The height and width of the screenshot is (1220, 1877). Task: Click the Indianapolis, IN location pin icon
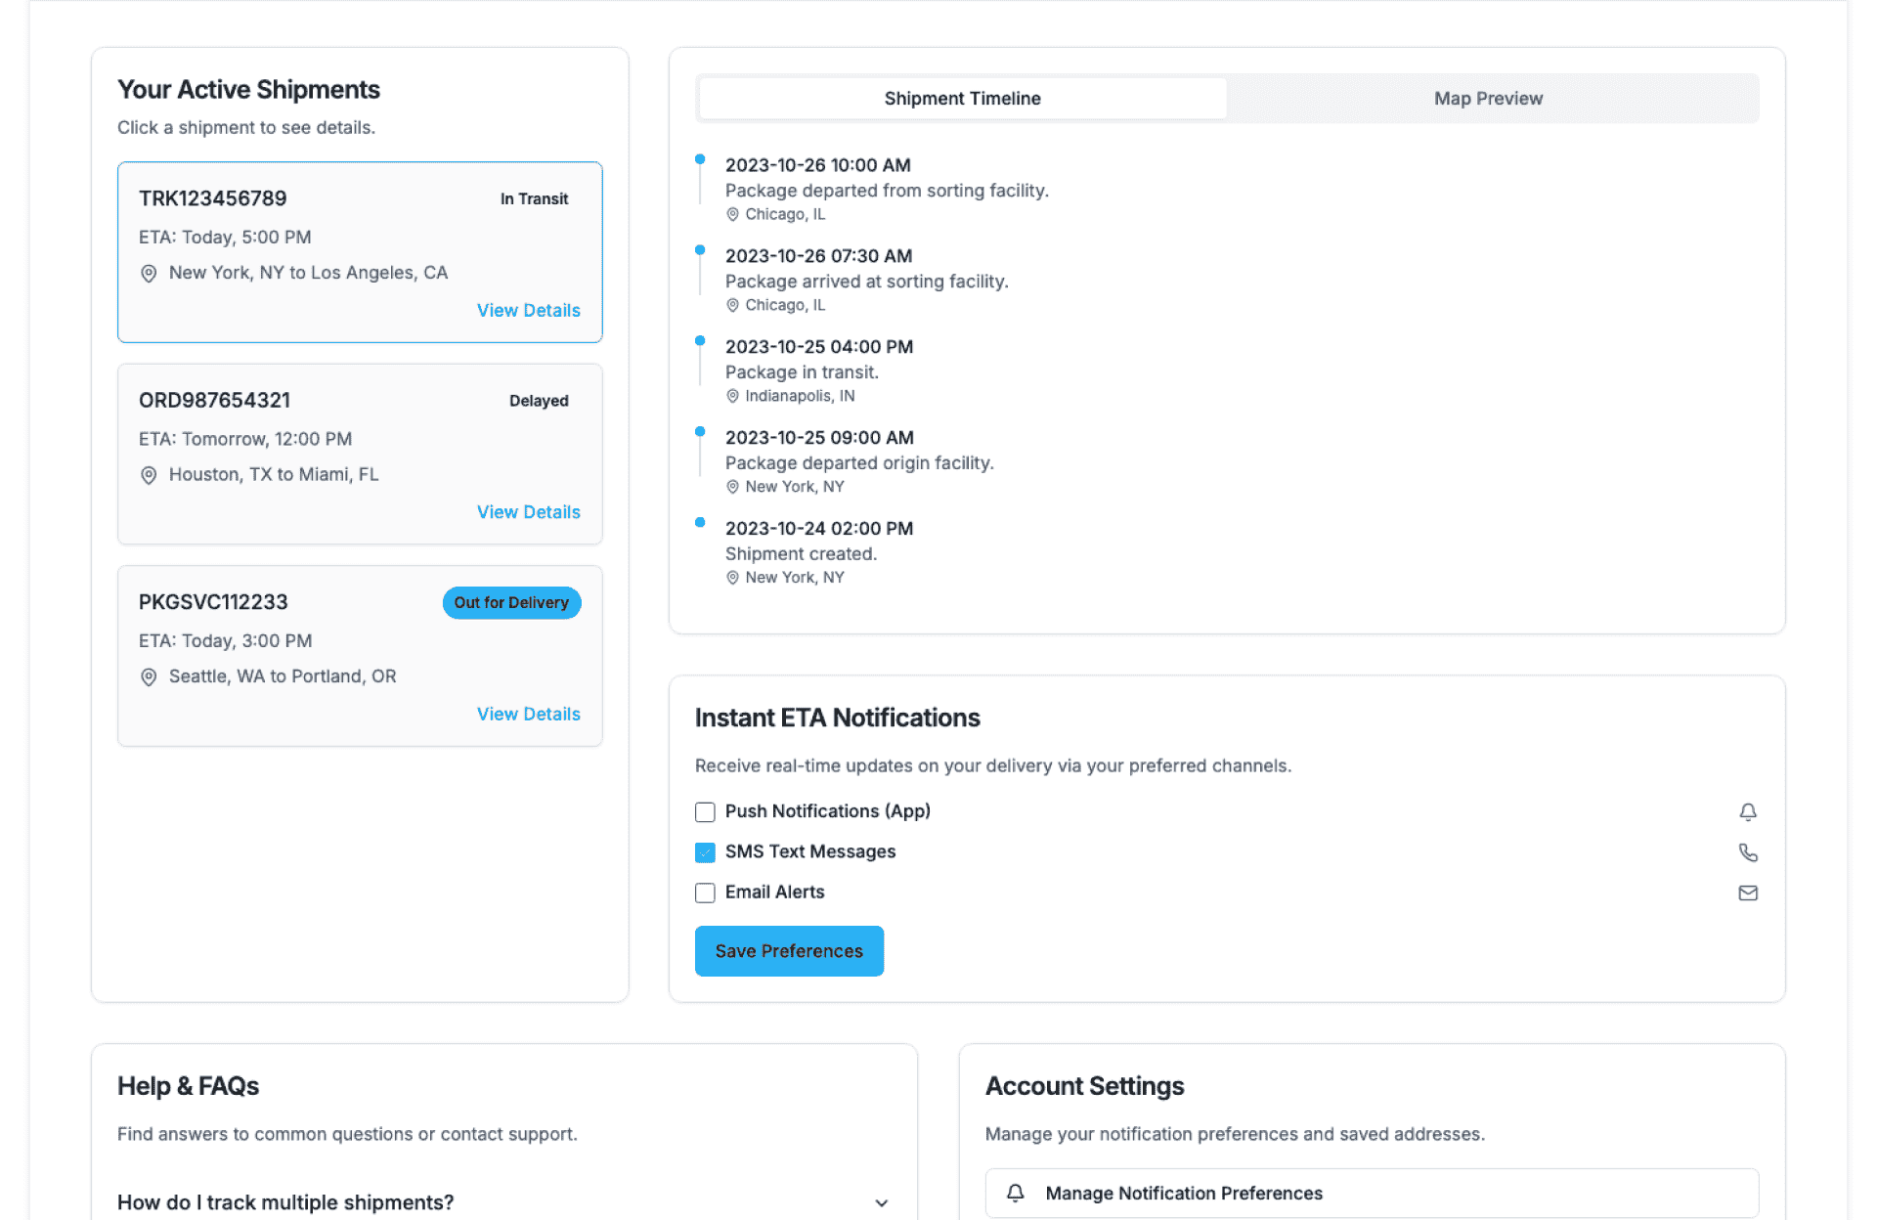732,396
